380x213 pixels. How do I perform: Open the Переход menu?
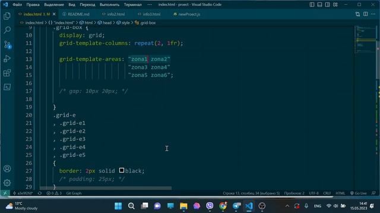coord(87,5)
